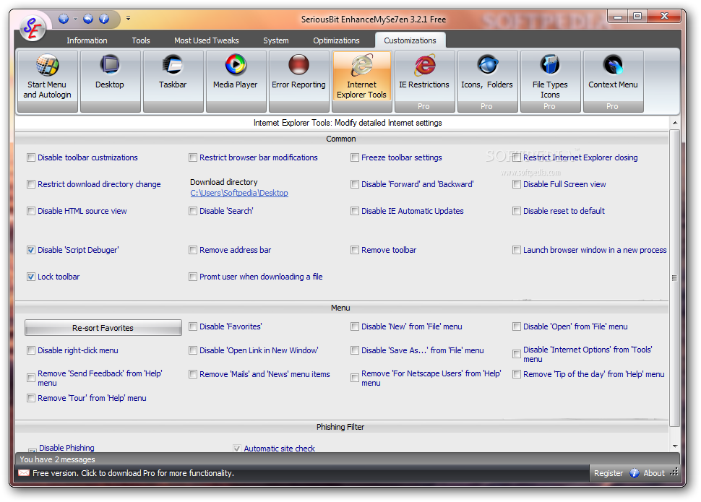Click the SE application logo button

click(33, 28)
